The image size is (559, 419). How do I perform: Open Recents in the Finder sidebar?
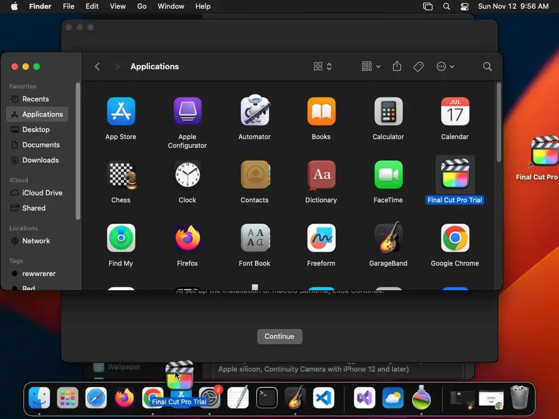pos(37,99)
